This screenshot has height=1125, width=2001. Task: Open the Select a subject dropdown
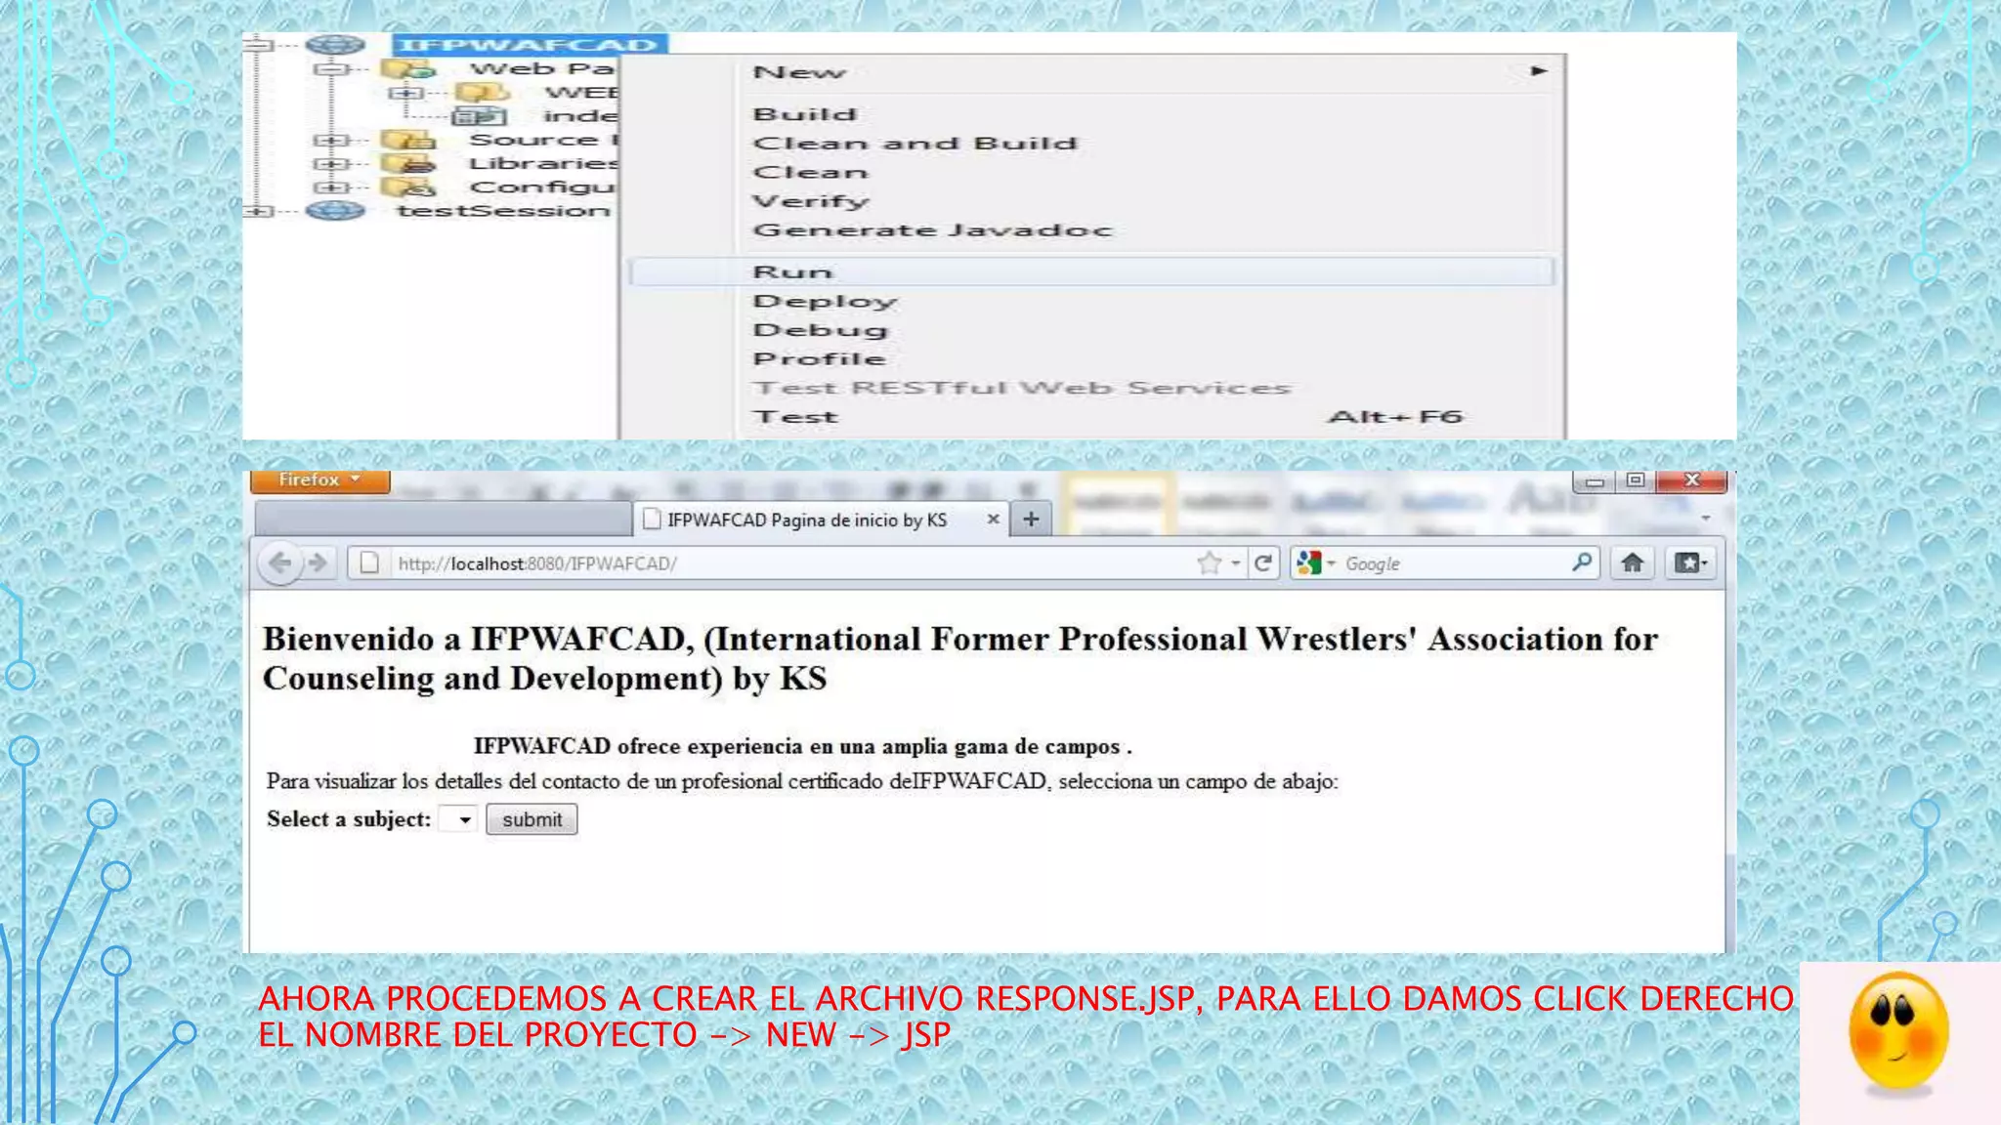coord(457,819)
